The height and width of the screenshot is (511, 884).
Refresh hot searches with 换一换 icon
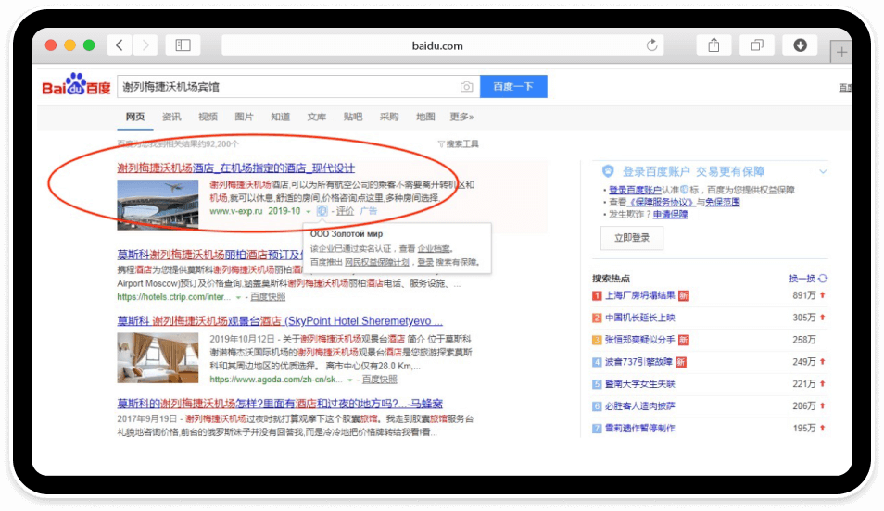coord(823,279)
